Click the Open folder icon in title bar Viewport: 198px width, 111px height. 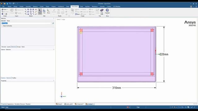pos(5,4)
